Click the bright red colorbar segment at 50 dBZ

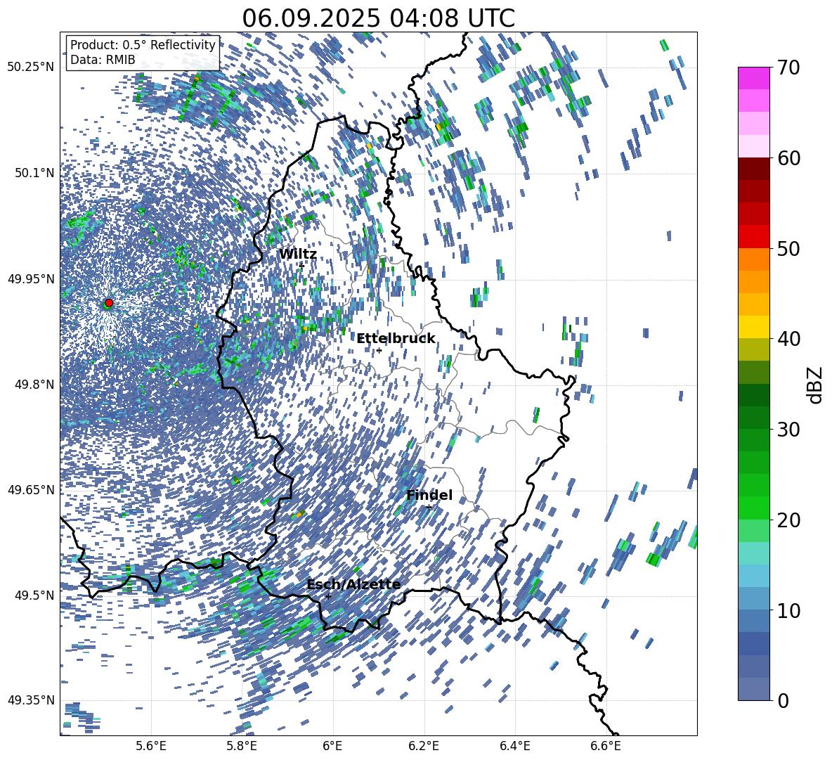point(753,236)
